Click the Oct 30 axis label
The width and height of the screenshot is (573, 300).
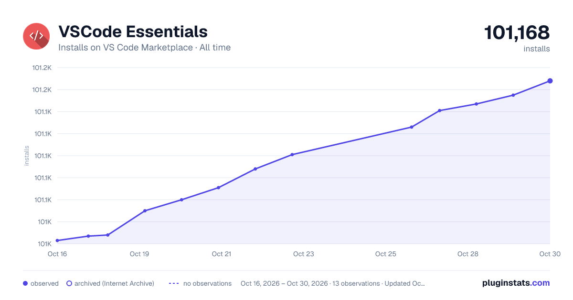(549, 254)
